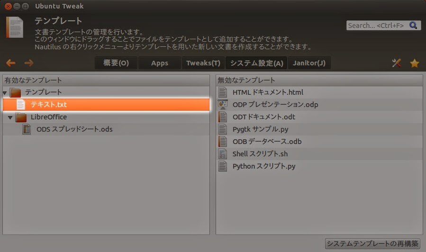The width and height of the screenshot is (426, 252).
Task: Click the Python スクリプト.py file icon
Action: tap(223, 166)
